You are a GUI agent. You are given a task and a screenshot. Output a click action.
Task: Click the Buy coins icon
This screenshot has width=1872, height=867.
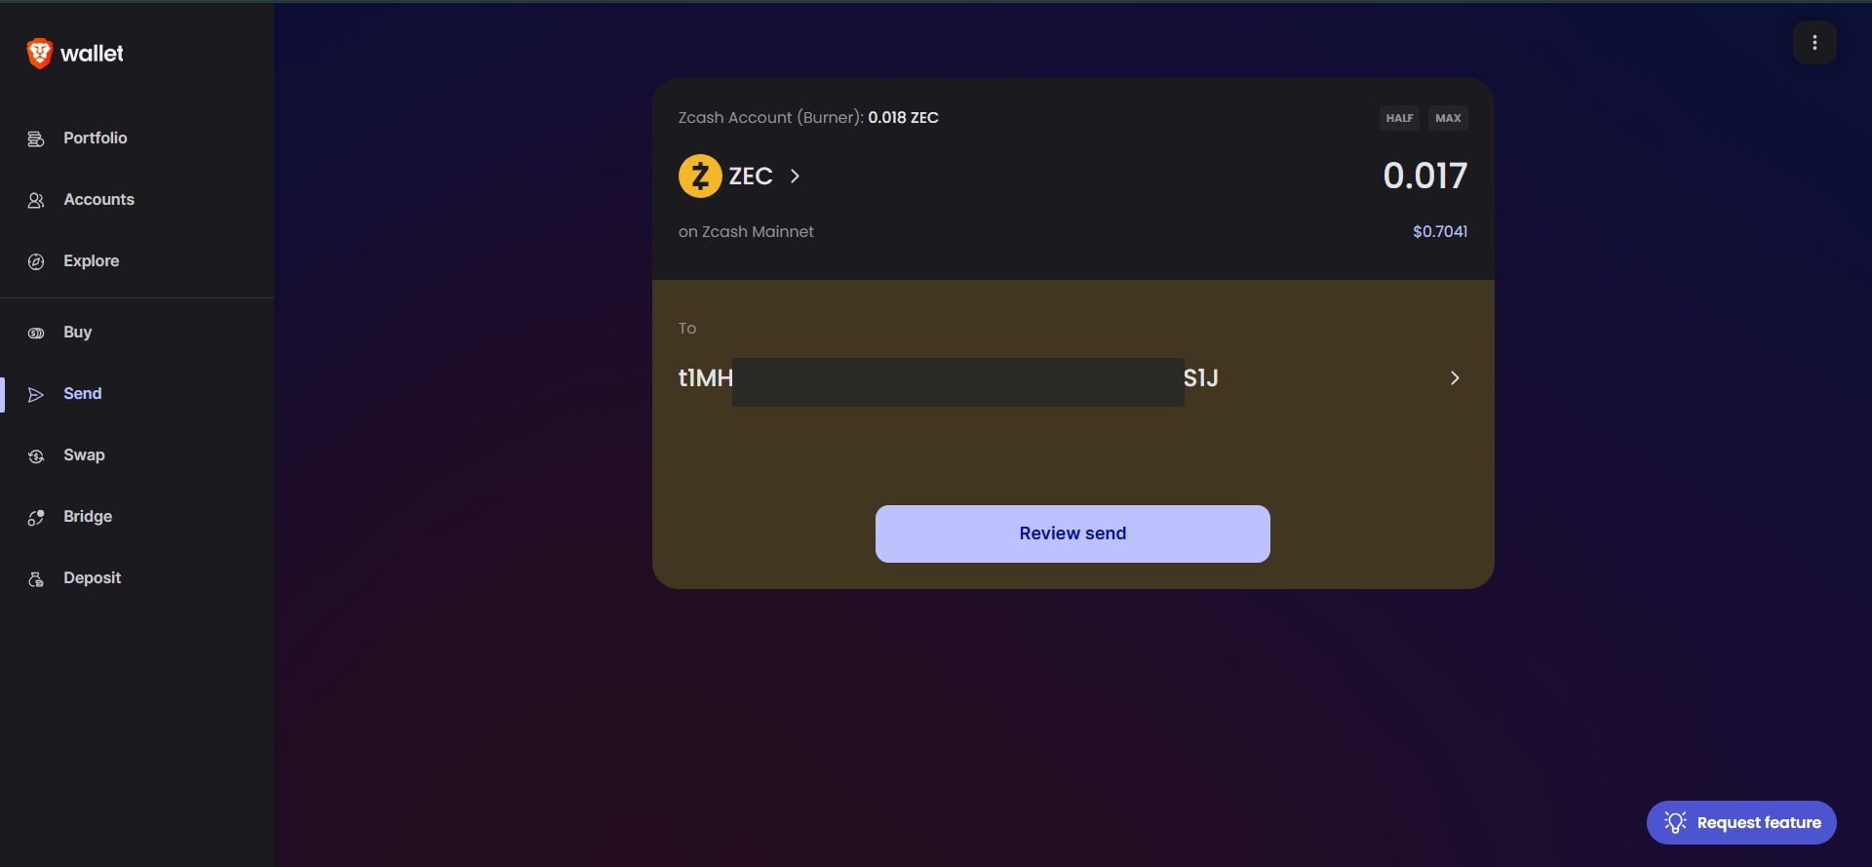[36, 333]
